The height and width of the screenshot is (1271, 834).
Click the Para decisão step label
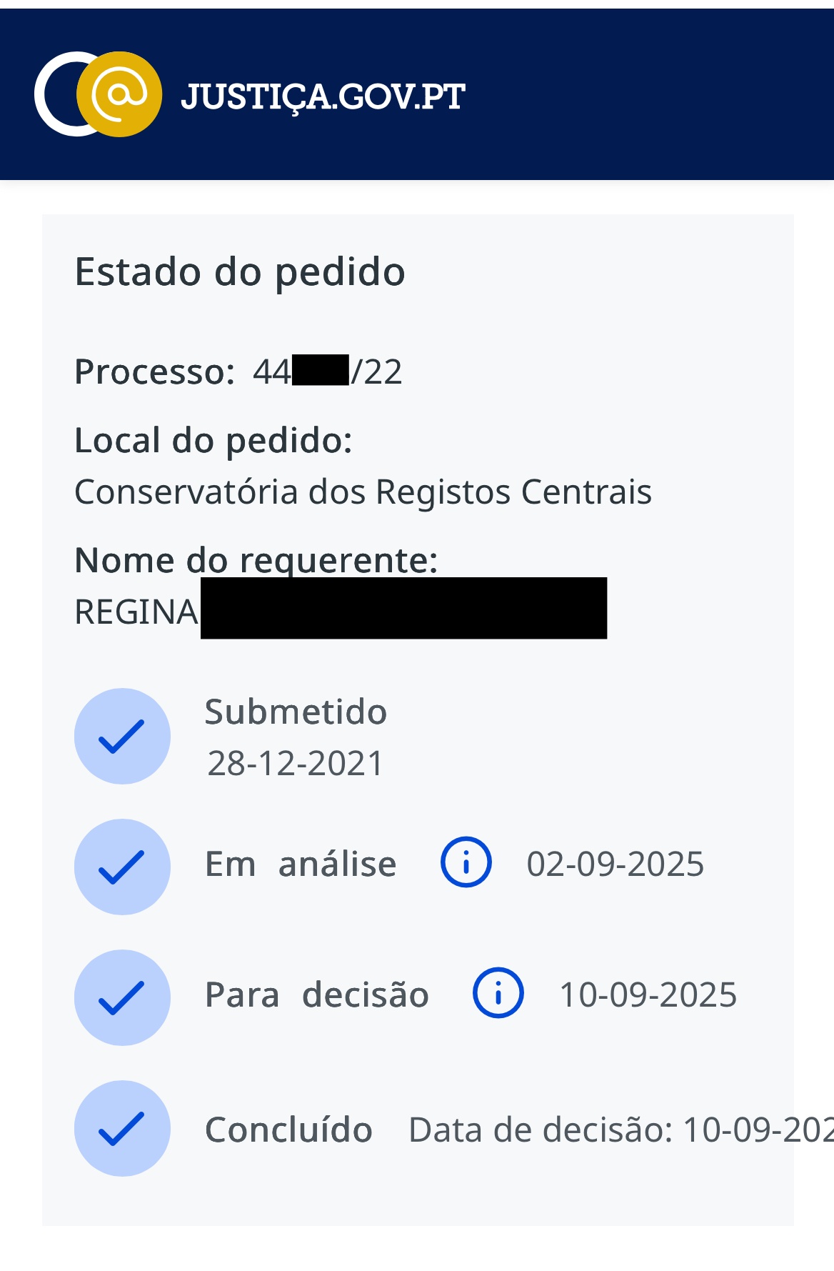click(316, 995)
